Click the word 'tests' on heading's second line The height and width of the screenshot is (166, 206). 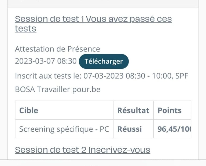[25, 29]
